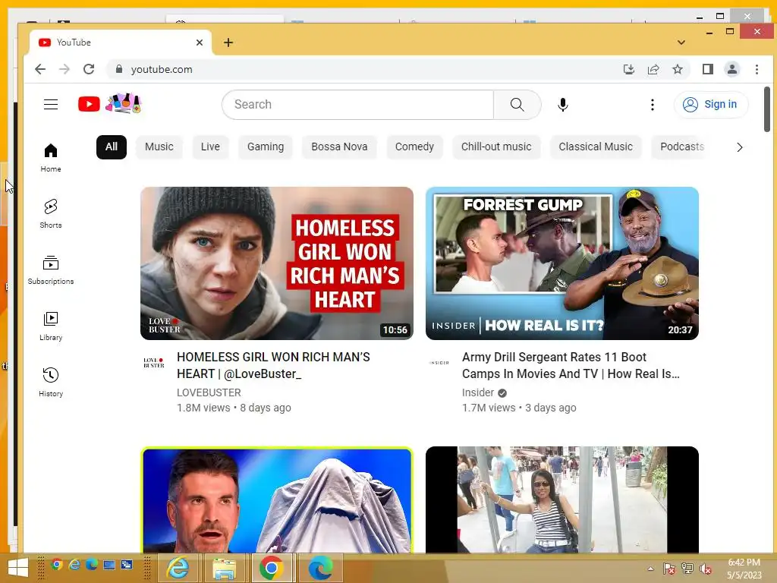This screenshot has width=777, height=583.
Task: Toggle the Chrome side panel icon
Action: click(x=708, y=69)
